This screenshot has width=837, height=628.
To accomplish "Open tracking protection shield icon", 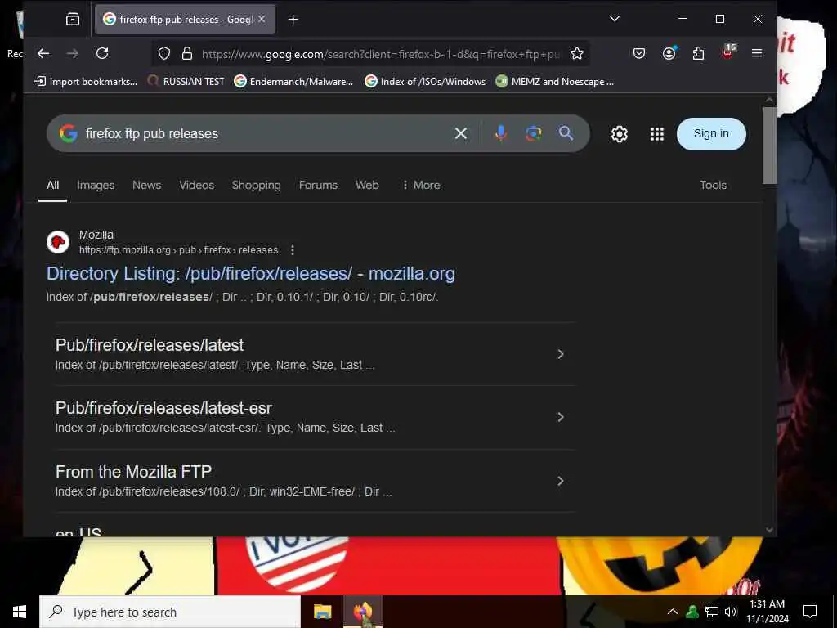I will point(164,53).
